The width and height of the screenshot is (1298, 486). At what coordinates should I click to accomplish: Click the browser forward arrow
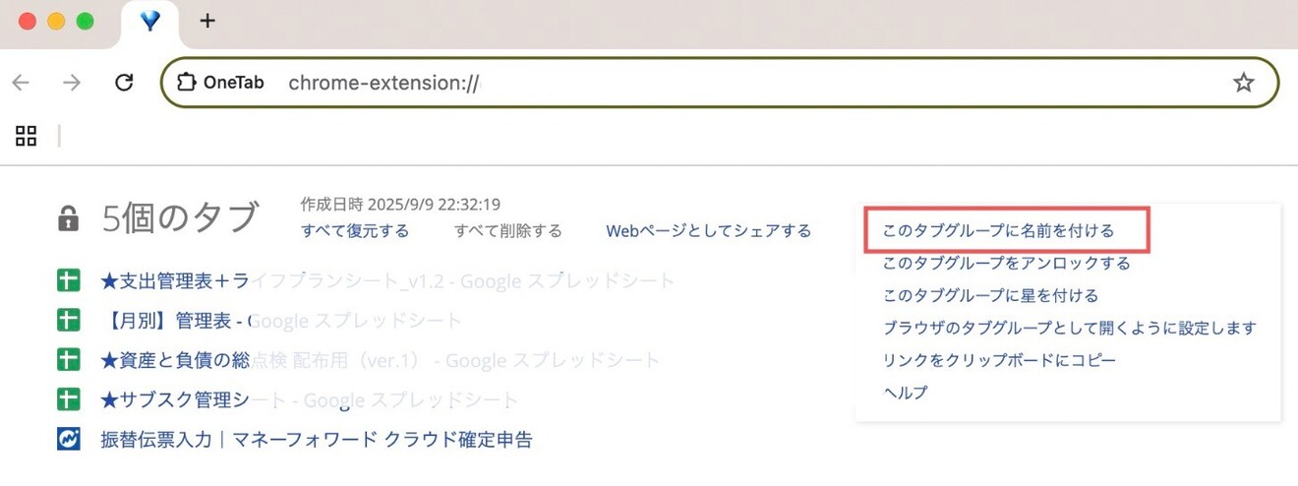[72, 83]
